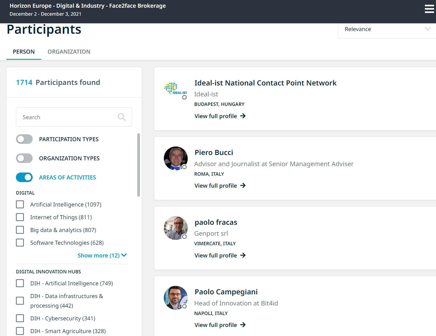Viewport: 436px width, 336px height.
Task: Click status indicator on paolo fracas's photo
Action: click(184, 236)
